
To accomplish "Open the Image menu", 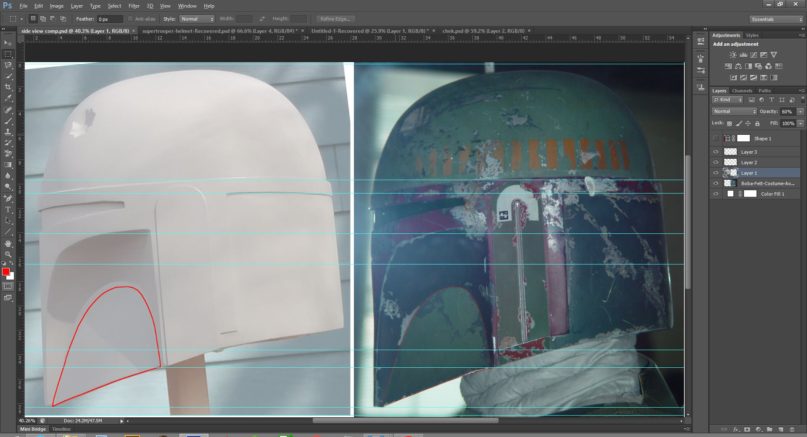I will coord(57,6).
